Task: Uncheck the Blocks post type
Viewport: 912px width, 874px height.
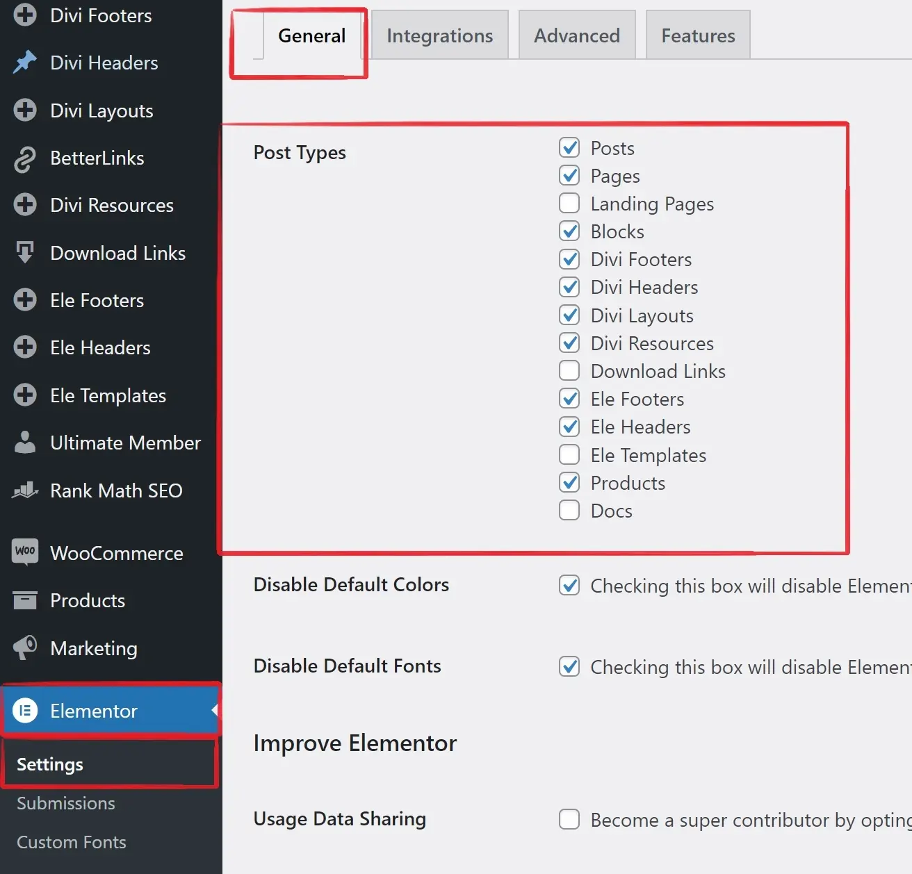Action: coord(569,231)
